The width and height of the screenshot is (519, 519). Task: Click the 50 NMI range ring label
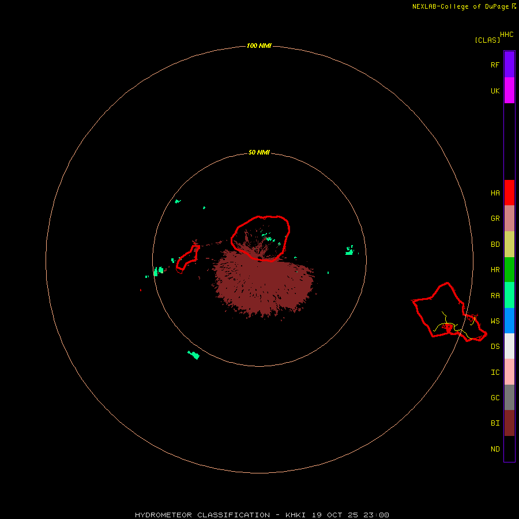(259, 152)
